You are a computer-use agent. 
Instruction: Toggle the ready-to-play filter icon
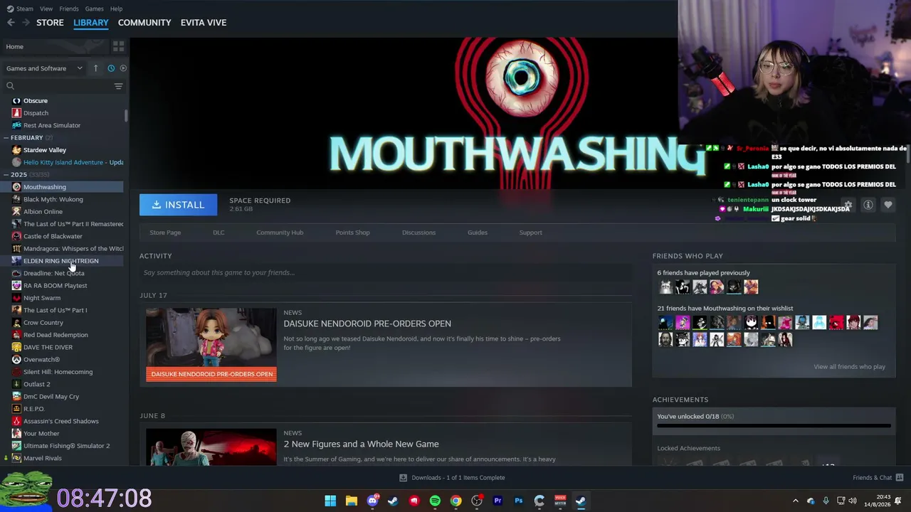point(123,68)
